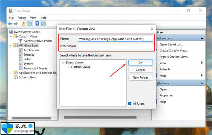Collapse the Custom Views tree node
Image resolution: width=212 pixels, height=135 pixels.
coord(11,36)
